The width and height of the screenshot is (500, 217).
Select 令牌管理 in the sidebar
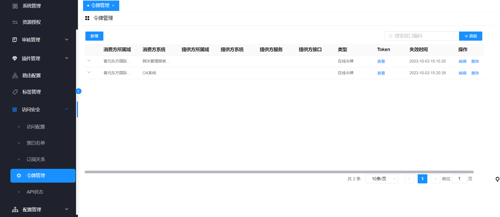(x=43, y=176)
